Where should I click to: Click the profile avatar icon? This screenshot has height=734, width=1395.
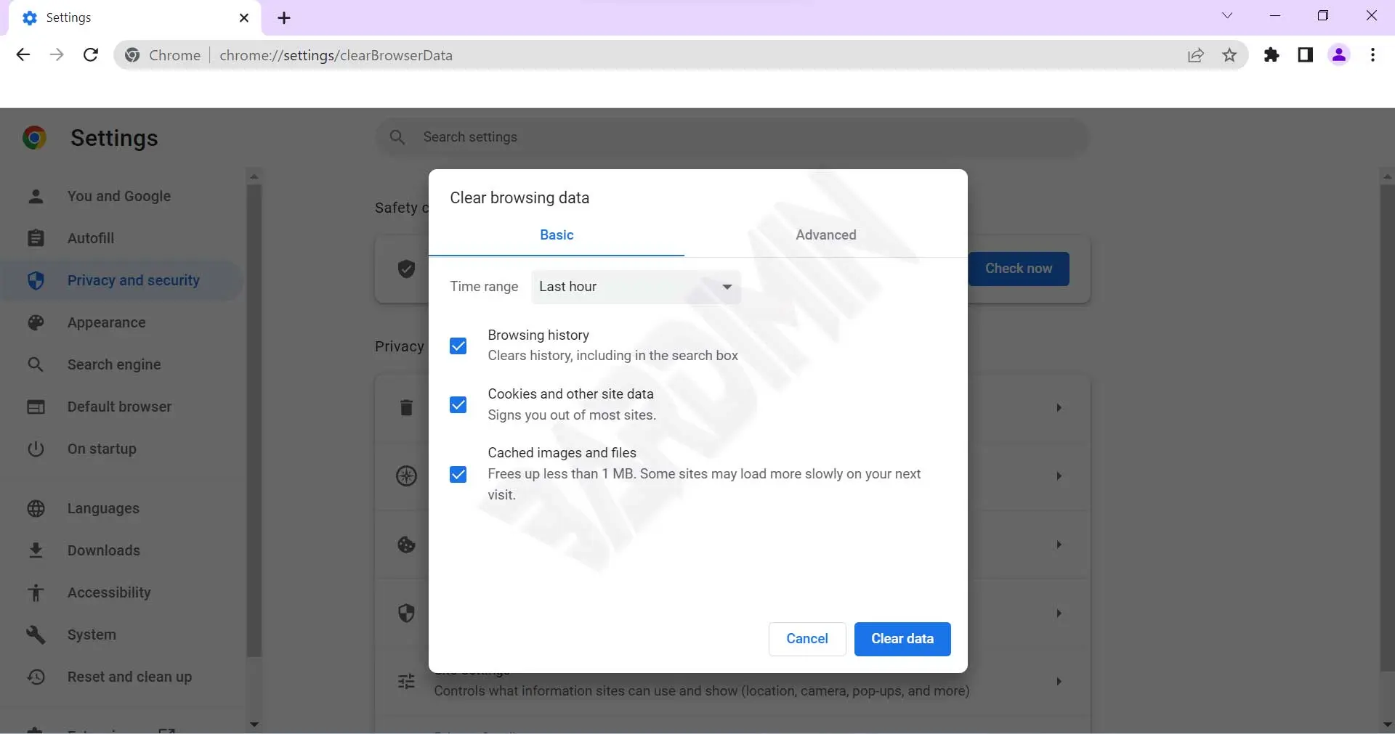click(1339, 55)
